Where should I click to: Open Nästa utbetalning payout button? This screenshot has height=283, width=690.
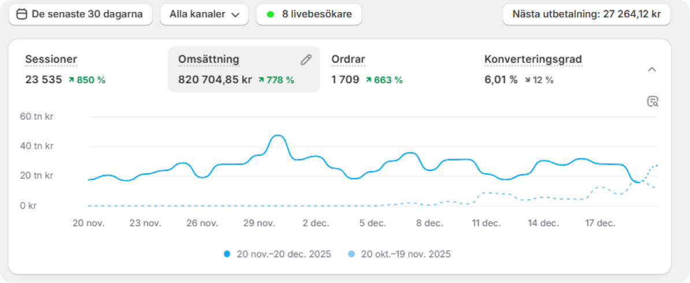point(587,14)
